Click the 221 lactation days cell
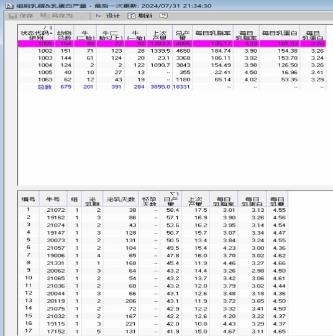 130,324
